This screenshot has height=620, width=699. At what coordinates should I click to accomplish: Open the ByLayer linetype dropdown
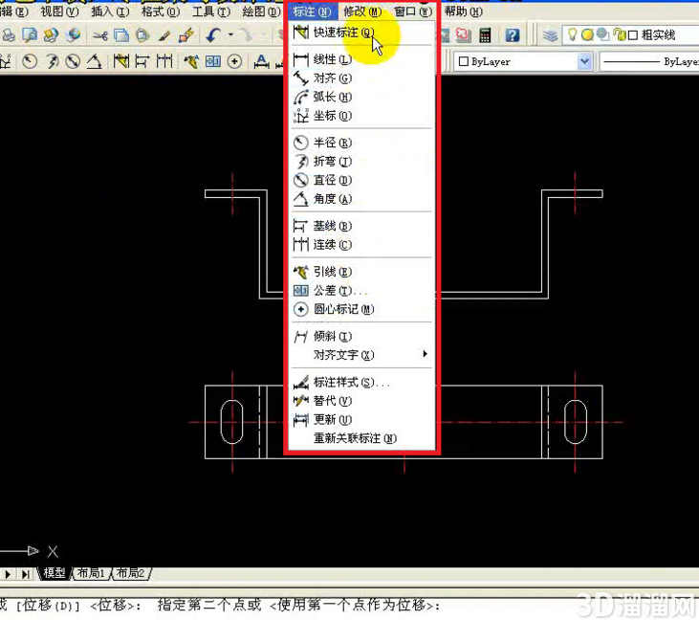[x=649, y=62]
